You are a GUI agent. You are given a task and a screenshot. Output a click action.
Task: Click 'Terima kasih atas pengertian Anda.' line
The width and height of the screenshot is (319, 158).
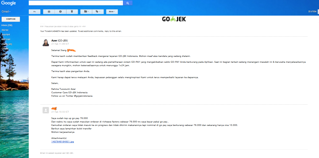pyautogui.click(x=71, y=71)
